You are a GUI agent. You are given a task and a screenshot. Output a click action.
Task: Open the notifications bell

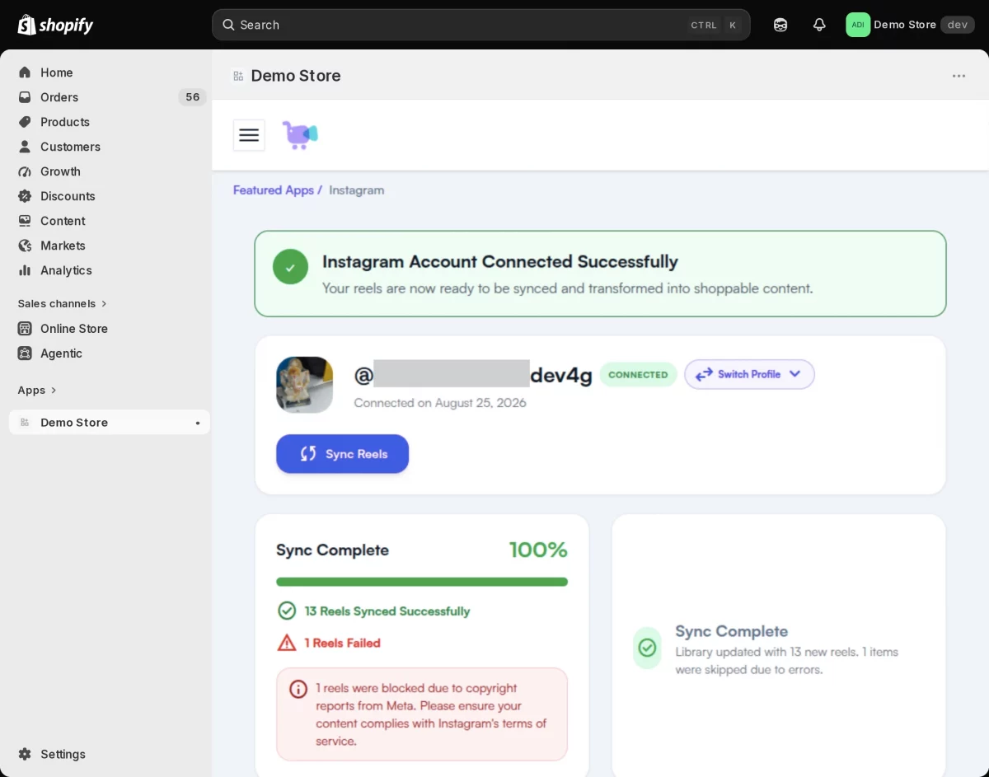818,25
